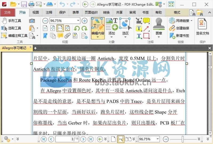
Task: Expand the 选区 dropdown arrow
Action: (125, 37)
